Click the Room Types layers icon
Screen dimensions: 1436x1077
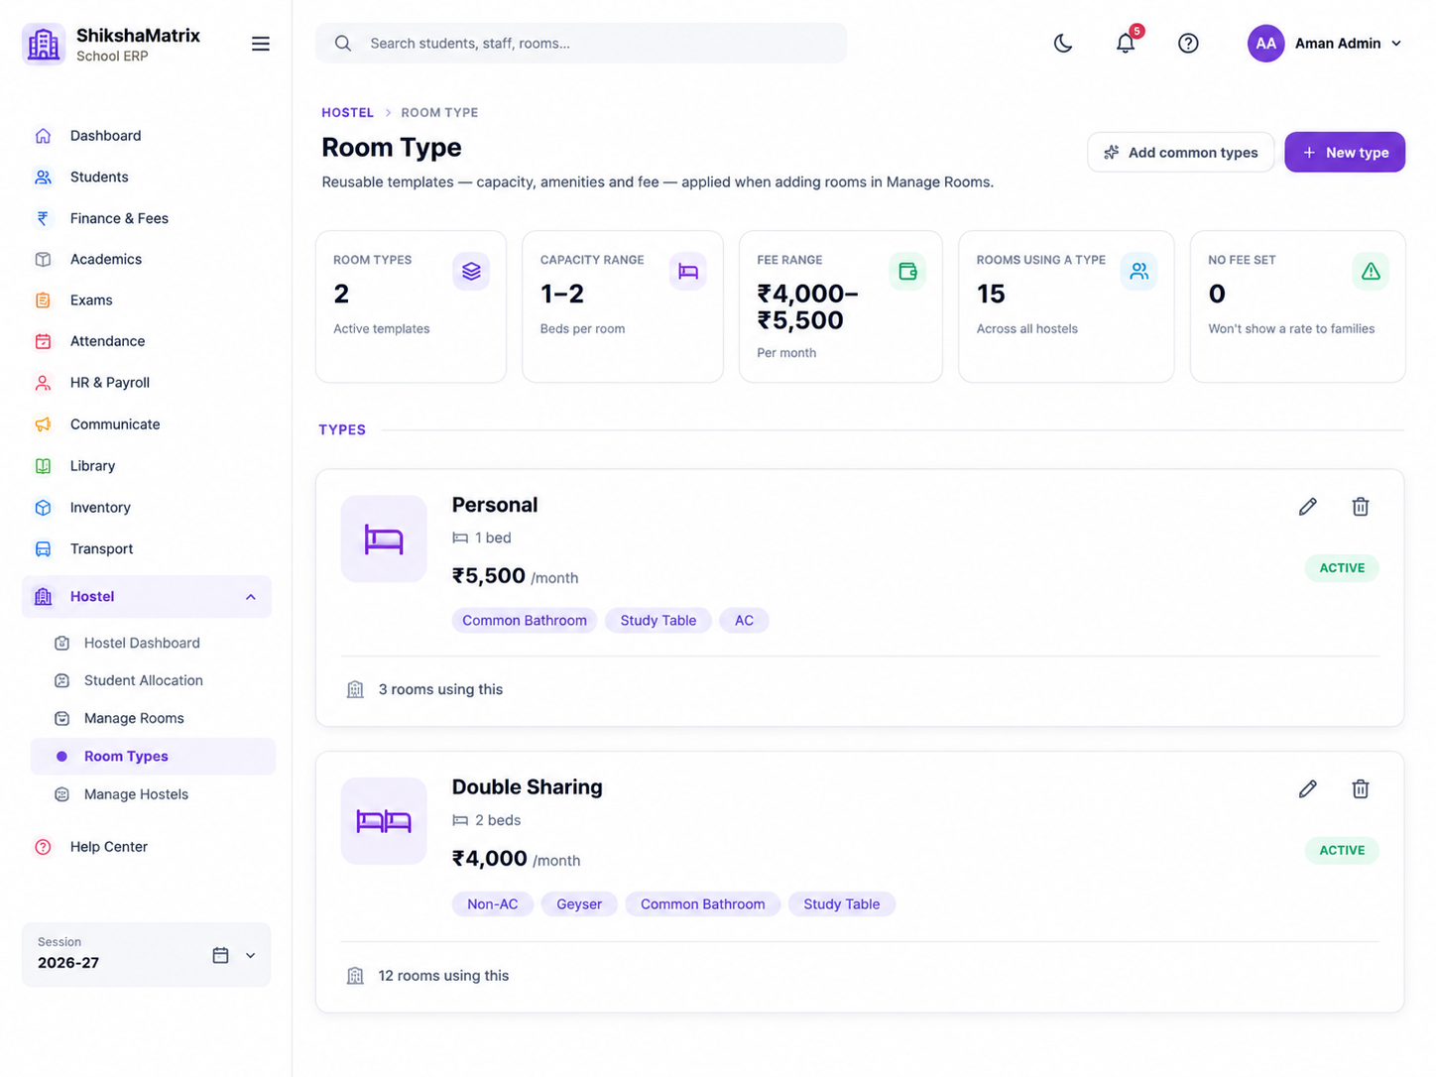(x=471, y=271)
